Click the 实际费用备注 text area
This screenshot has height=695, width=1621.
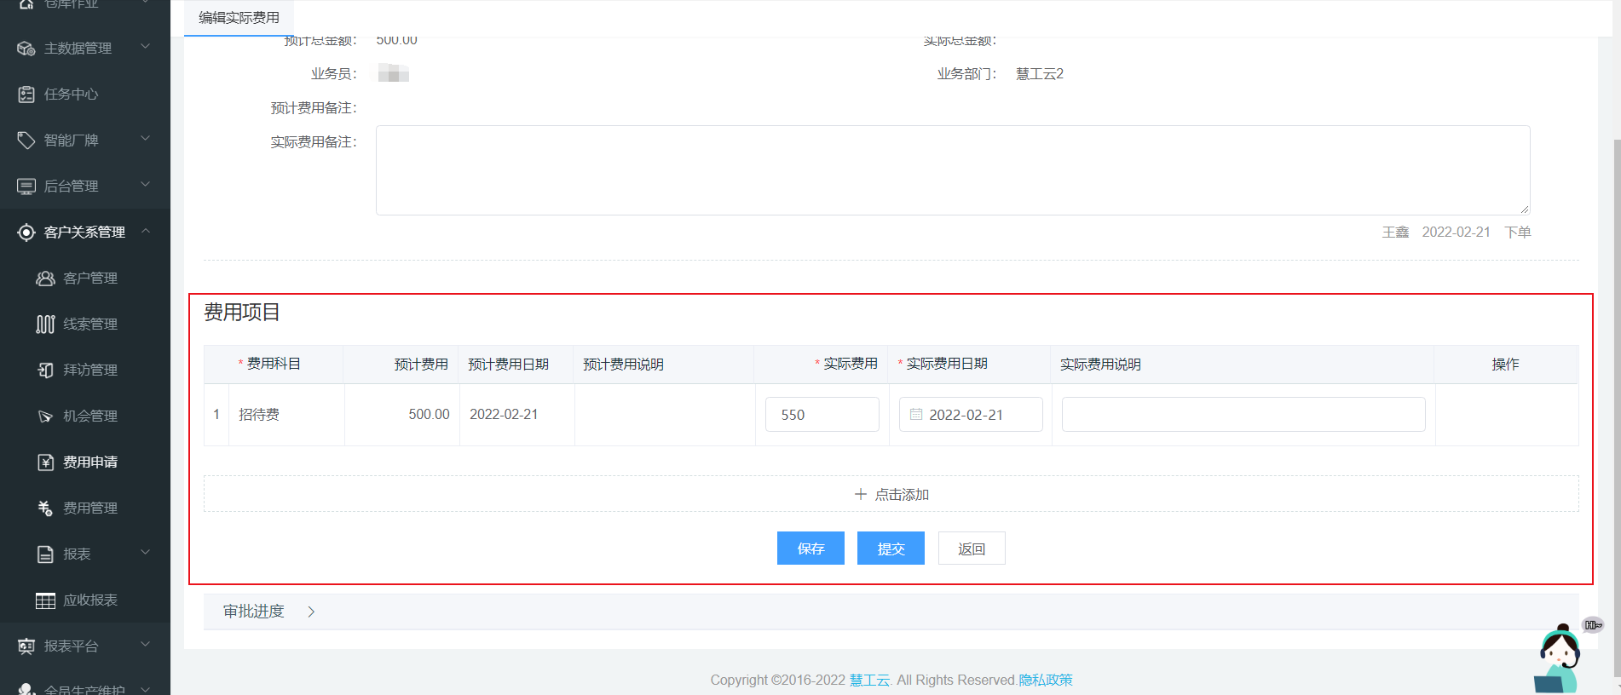[x=952, y=170]
